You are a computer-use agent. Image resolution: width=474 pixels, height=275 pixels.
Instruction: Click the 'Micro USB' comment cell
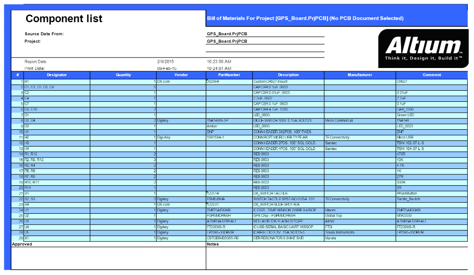(x=431, y=137)
